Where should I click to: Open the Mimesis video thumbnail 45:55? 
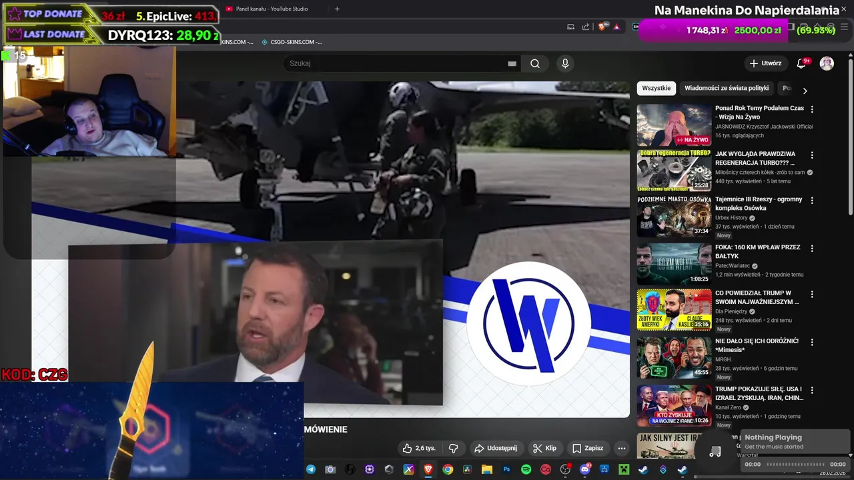(x=674, y=358)
